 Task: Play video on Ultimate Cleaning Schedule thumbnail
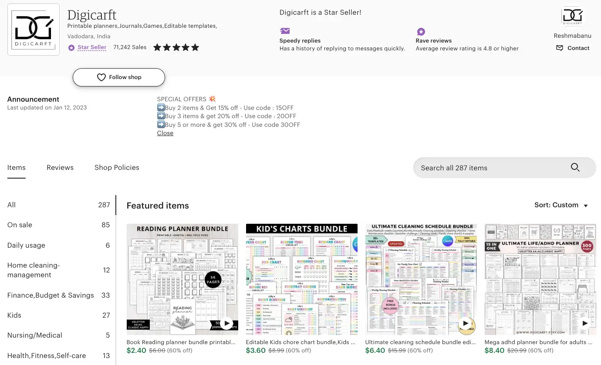[x=465, y=323]
